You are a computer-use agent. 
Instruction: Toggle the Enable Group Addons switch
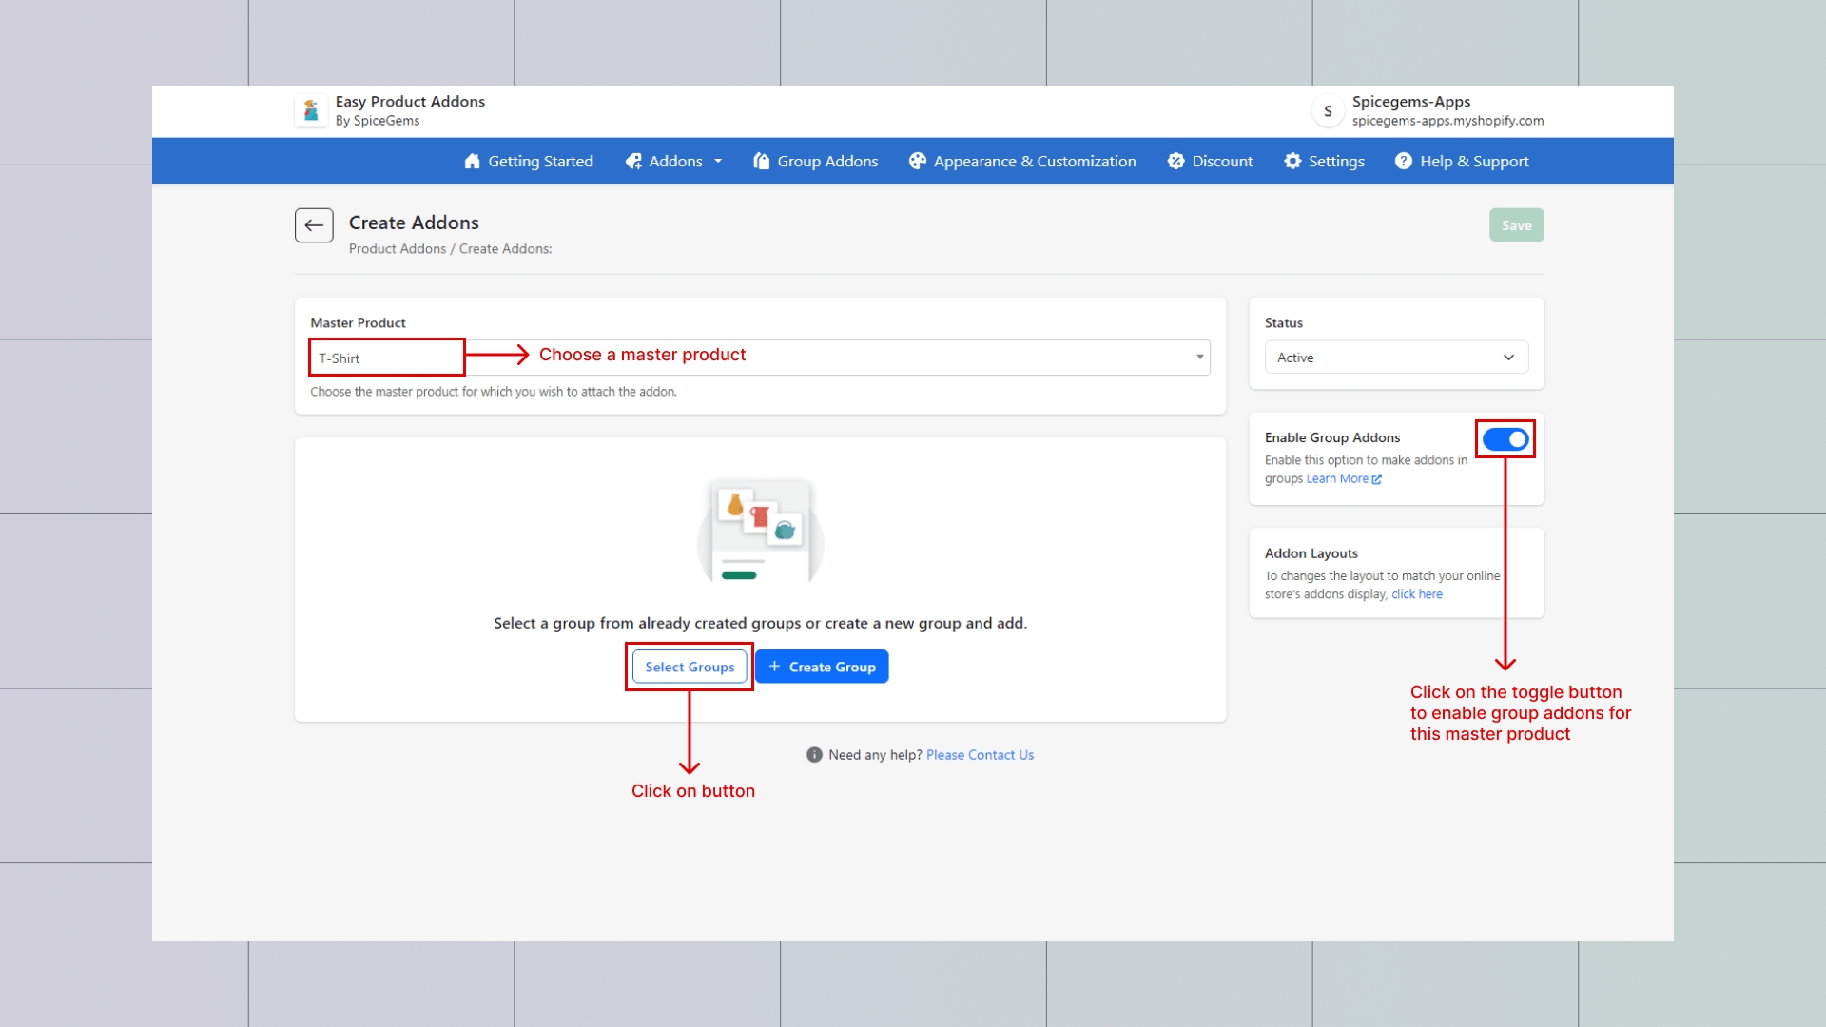click(1505, 439)
